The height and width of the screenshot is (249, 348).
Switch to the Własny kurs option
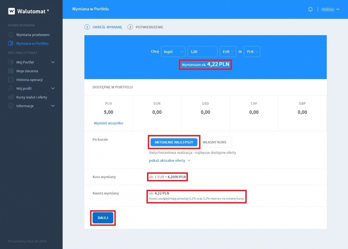click(215, 142)
